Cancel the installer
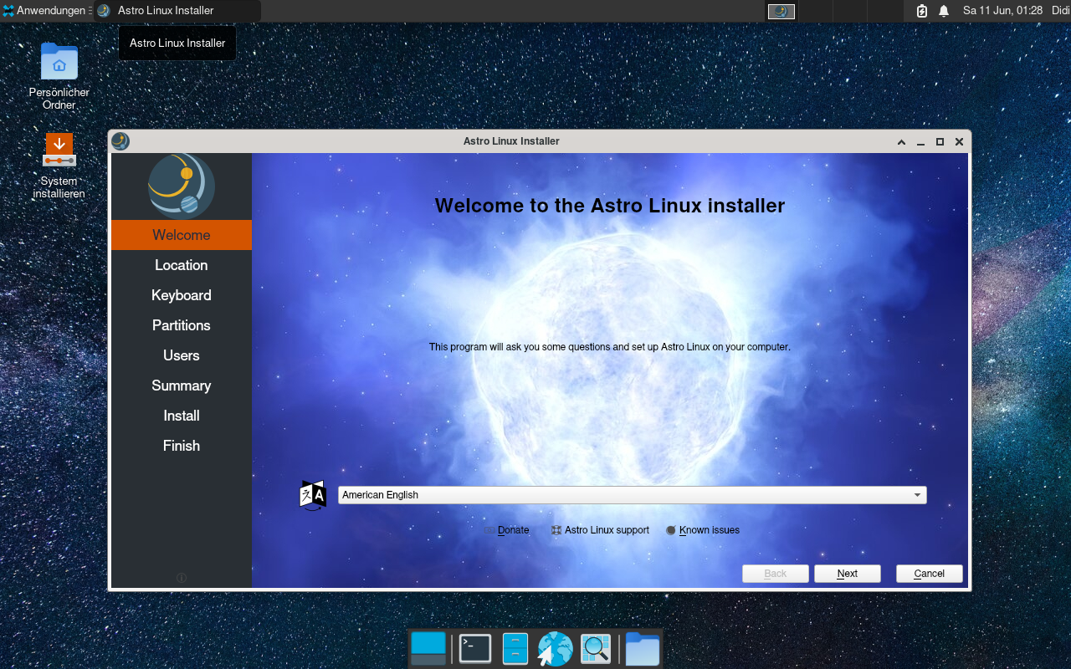This screenshot has height=669, width=1071. [x=930, y=574]
